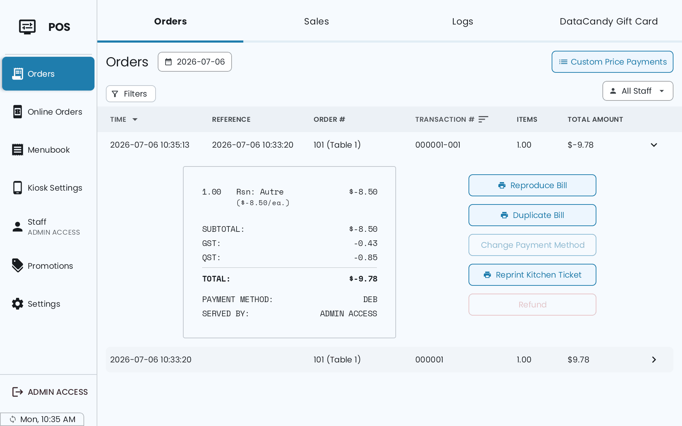
Task: Click transaction number 000001-001
Action: pos(438,145)
